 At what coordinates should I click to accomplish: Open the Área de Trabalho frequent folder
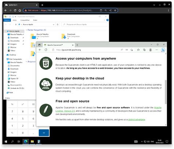coord(40,36)
